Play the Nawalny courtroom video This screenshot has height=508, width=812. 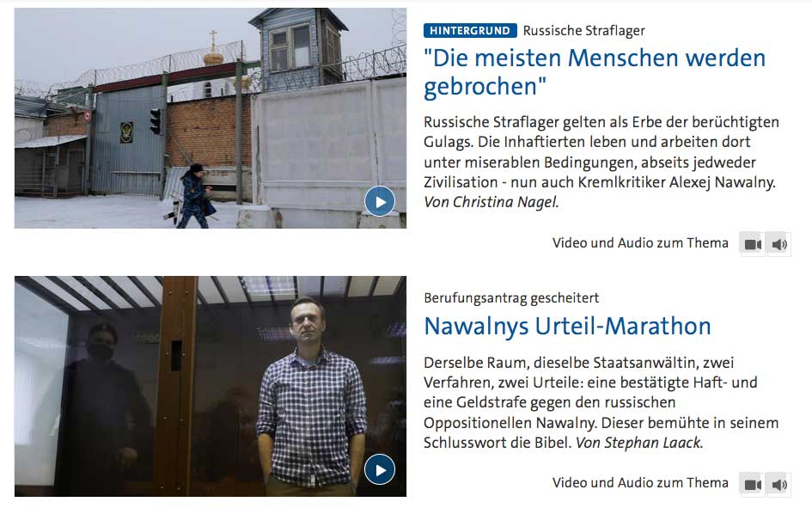(380, 469)
